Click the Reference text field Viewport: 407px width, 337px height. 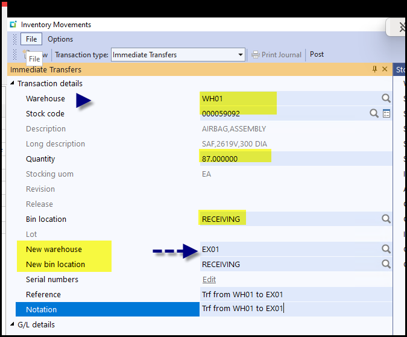[289, 294]
